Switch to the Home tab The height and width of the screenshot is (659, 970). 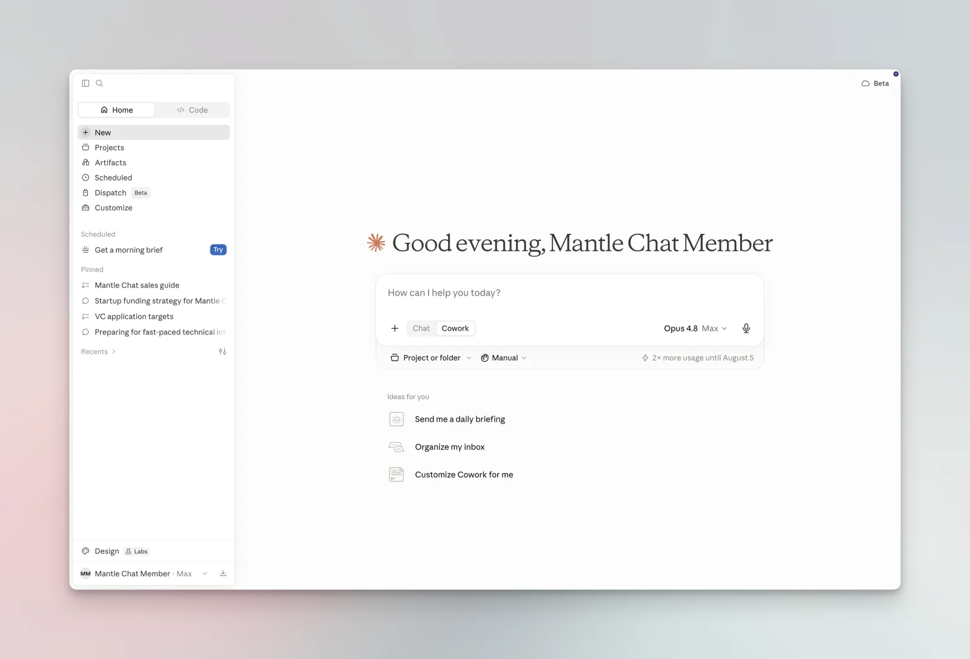(116, 110)
